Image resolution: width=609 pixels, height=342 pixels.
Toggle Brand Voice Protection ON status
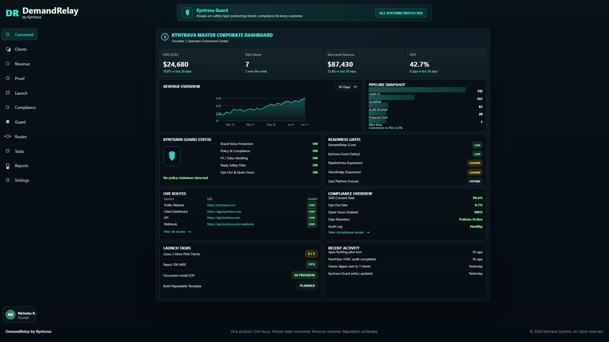click(315, 144)
